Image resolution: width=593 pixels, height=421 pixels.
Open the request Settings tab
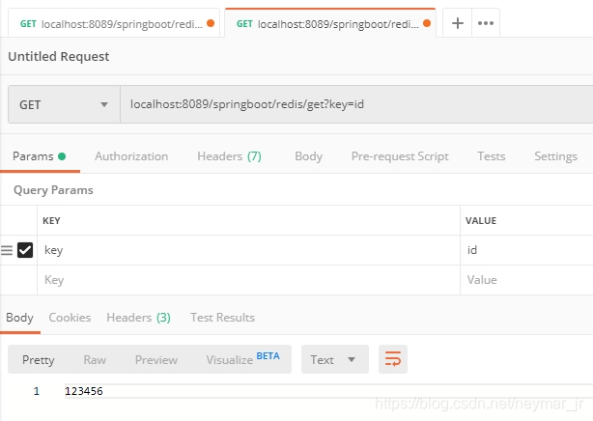[555, 156]
